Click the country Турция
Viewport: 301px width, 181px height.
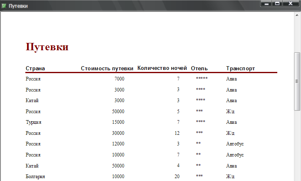click(34, 122)
